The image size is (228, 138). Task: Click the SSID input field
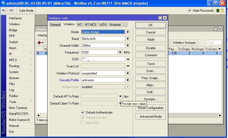click(103, 59)
